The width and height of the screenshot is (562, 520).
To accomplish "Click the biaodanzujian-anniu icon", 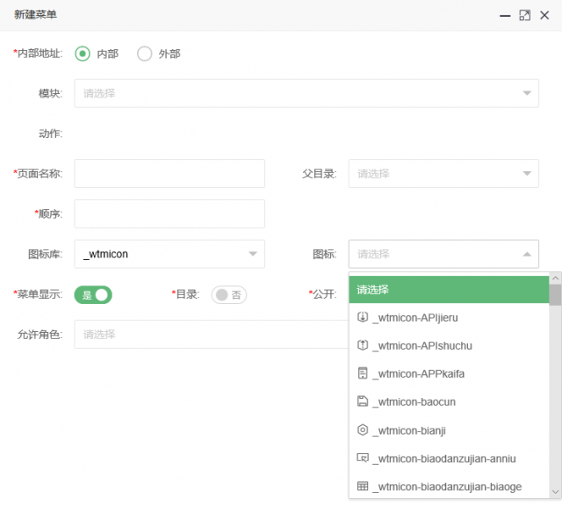I will coord(363,458).
